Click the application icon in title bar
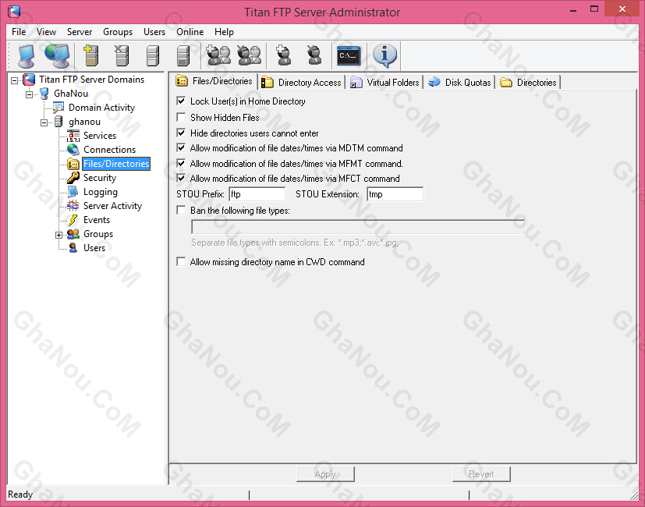Screen dimensions: 645x507 pos(14,12)
